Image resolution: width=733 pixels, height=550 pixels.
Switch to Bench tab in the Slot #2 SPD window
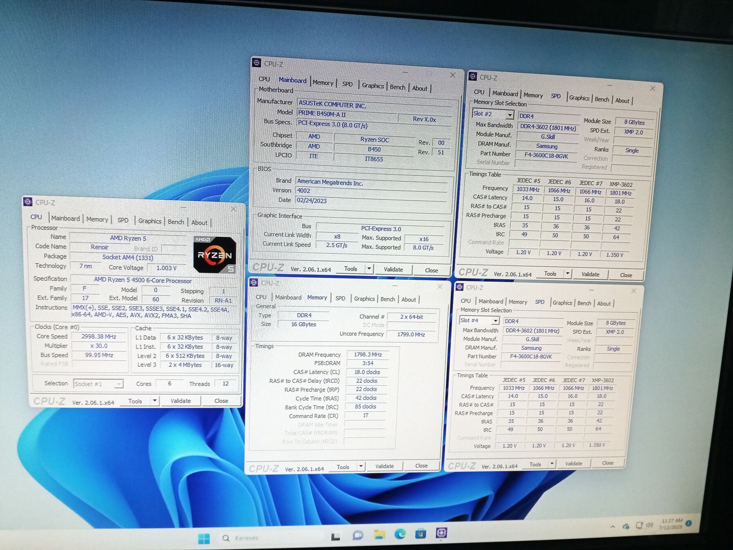tap(602, 99)
